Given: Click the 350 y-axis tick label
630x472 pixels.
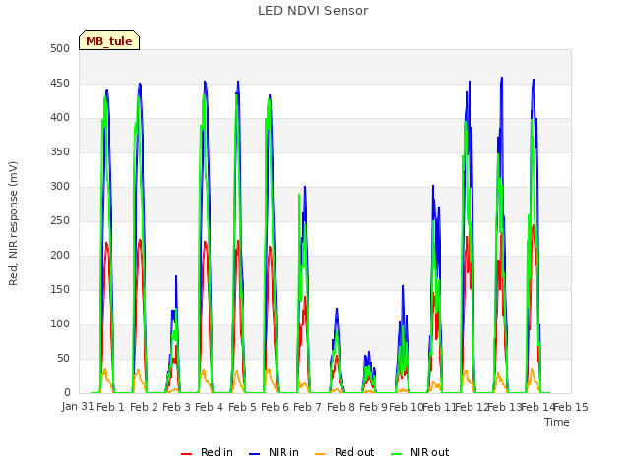Looking at the screenshot, I should [x=60, y=152].
